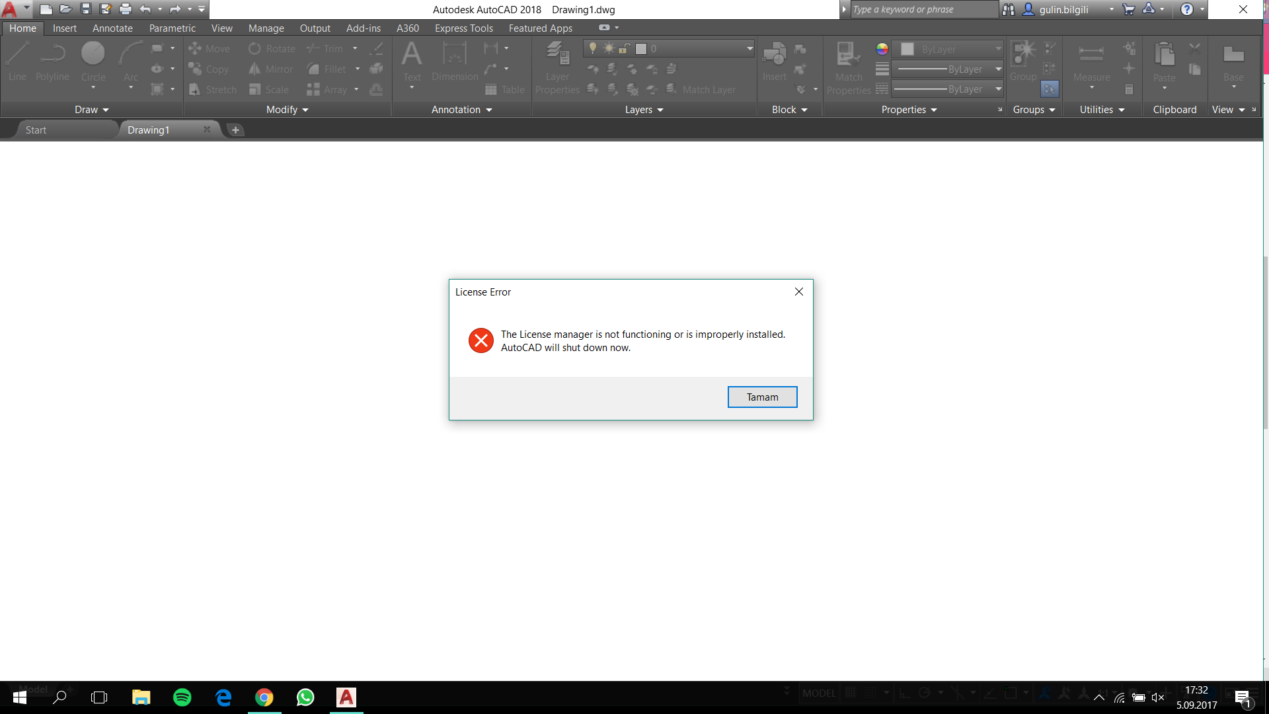Expand the Block panel
The width and height of the screenshot is (1269, 714).
(x=790, y=110)
